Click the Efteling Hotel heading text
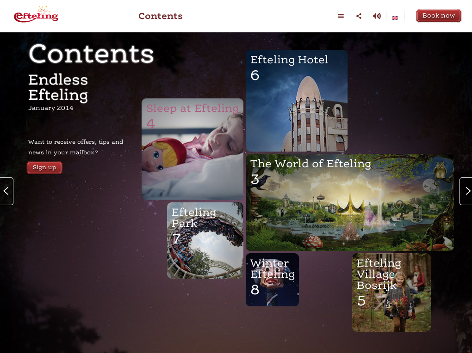Viewport: 472px width, 353px height. [x=289, y=60]
